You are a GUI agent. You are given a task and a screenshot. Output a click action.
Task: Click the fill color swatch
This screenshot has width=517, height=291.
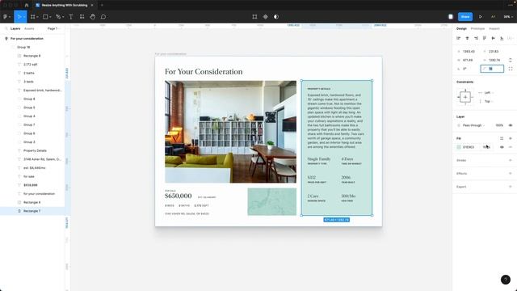(x=459, y=147)
